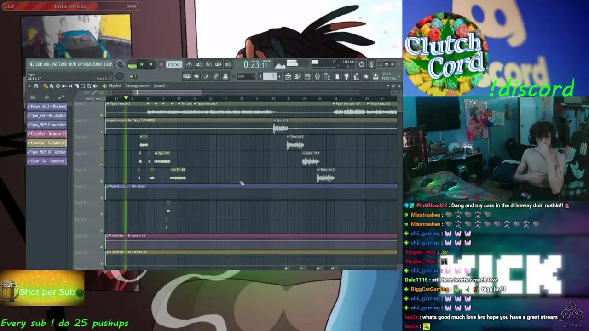Open the Playlist view icon
The width and height of the screenshot is (589, 331).
(x=288, y=76)
